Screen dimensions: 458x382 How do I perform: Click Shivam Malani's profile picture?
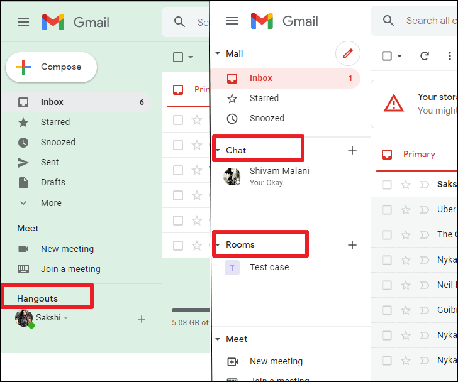point(232,177)
